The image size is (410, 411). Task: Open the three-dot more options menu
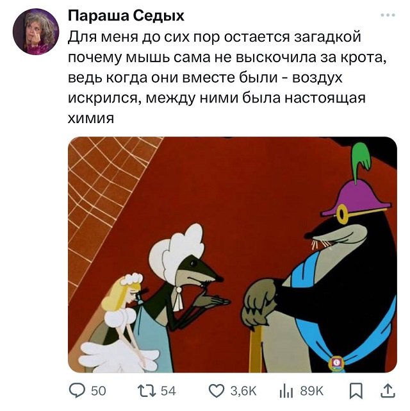(x=388, y=15)
